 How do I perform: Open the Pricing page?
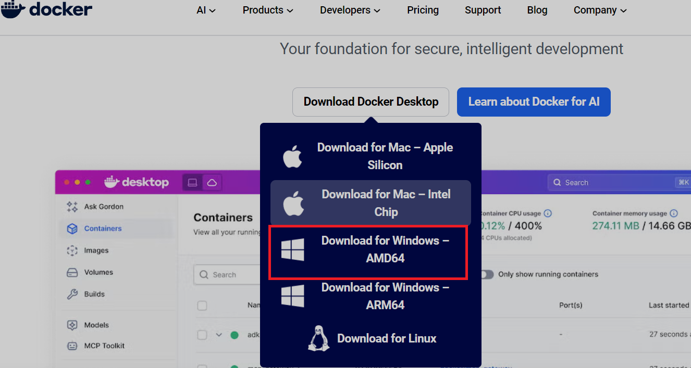pyautogui.click(x=423, y=10)
